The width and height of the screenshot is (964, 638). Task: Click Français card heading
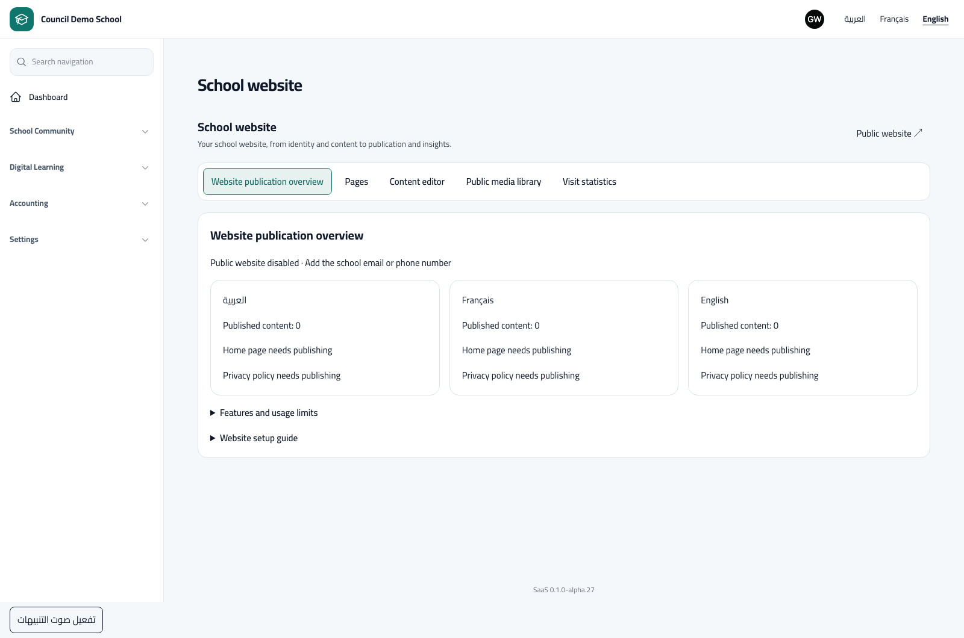(x=478, y=300)
